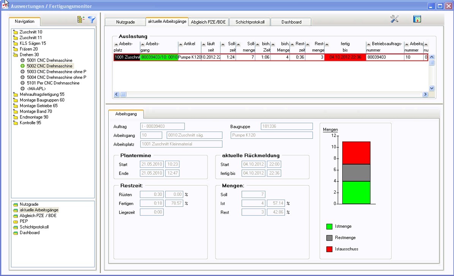Switch to the Nutzgrade tab

tap(125, 22)
